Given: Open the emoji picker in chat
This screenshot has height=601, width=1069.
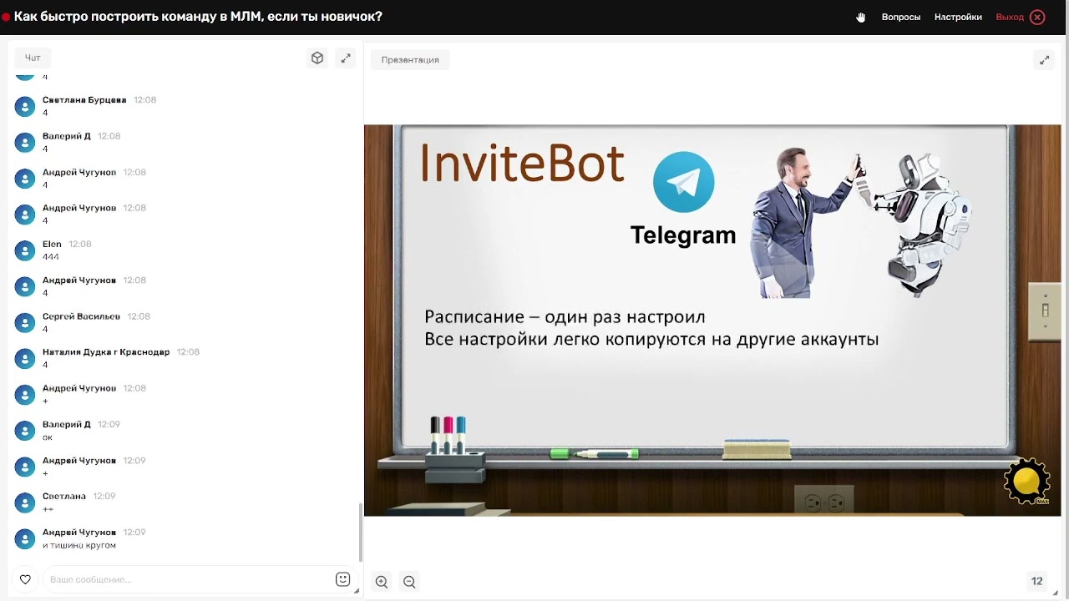Looking at the screenshot, I should tap(342, 579).
